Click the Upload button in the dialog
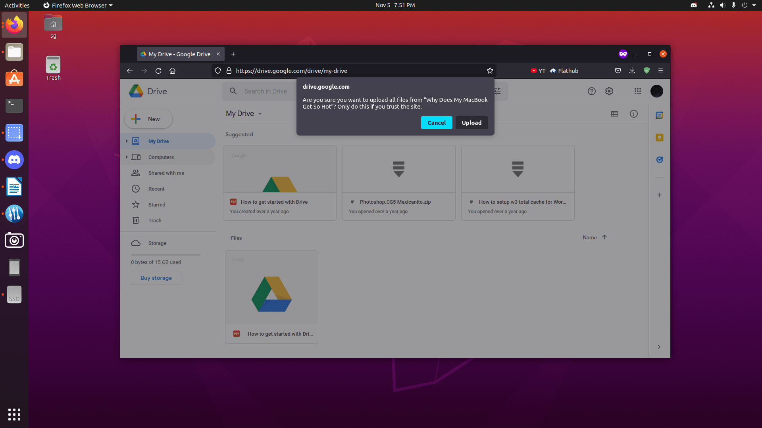Viewport: 762px width, 428px height. [471, 122]
